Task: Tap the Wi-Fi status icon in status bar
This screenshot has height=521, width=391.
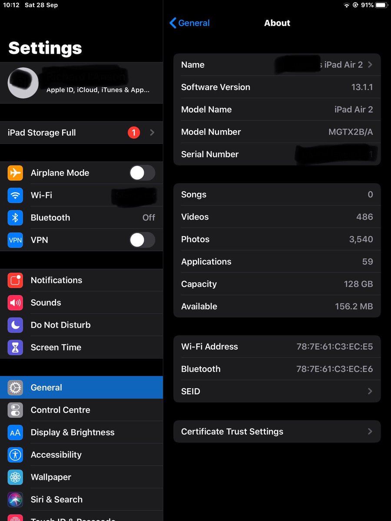Action: pos(346,5)
